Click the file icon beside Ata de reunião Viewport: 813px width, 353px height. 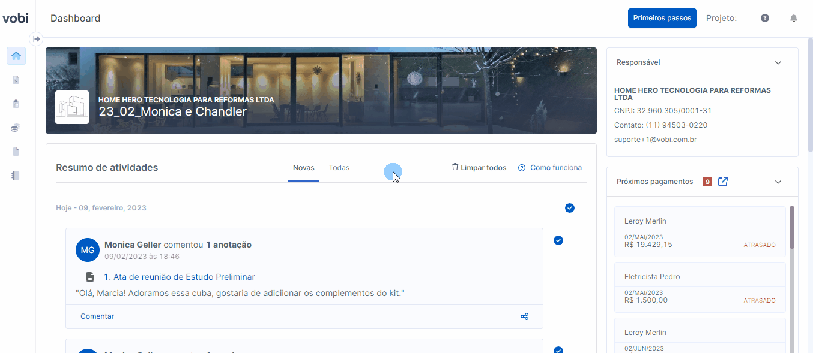(x=90, y=277)
